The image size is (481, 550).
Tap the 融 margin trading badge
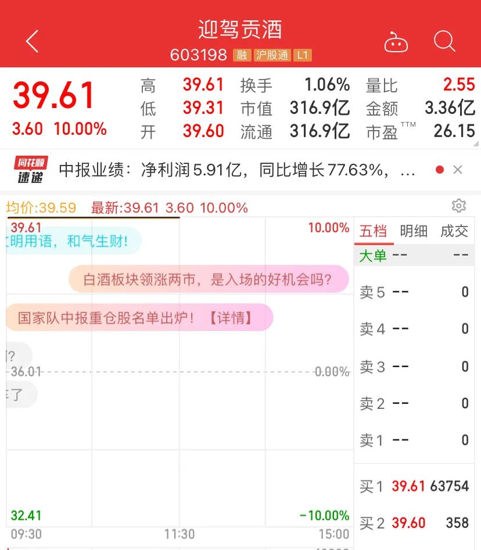coord(242,56)
